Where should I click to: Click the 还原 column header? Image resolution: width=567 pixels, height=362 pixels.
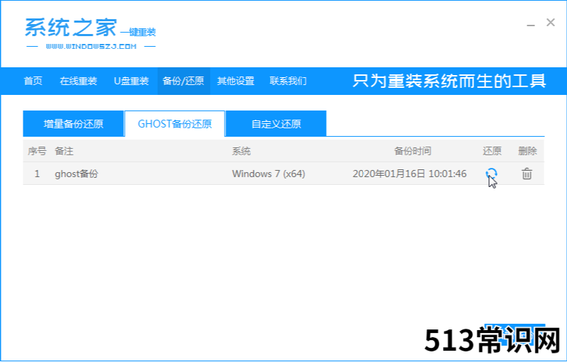click(x=492, y=151)
